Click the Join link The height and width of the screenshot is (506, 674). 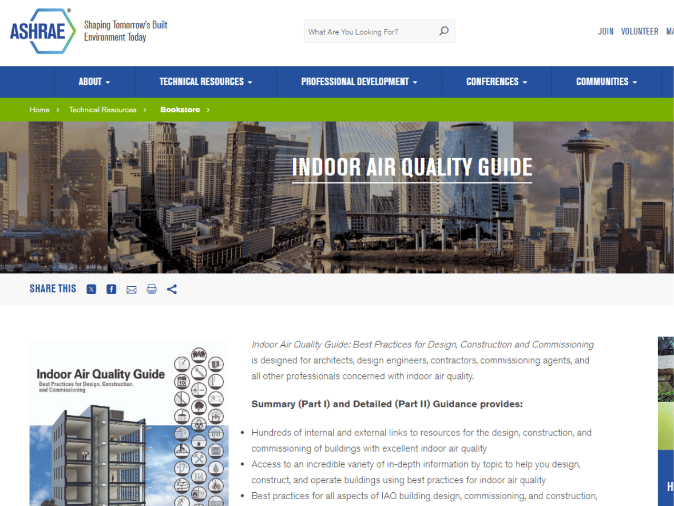[606, 32]
